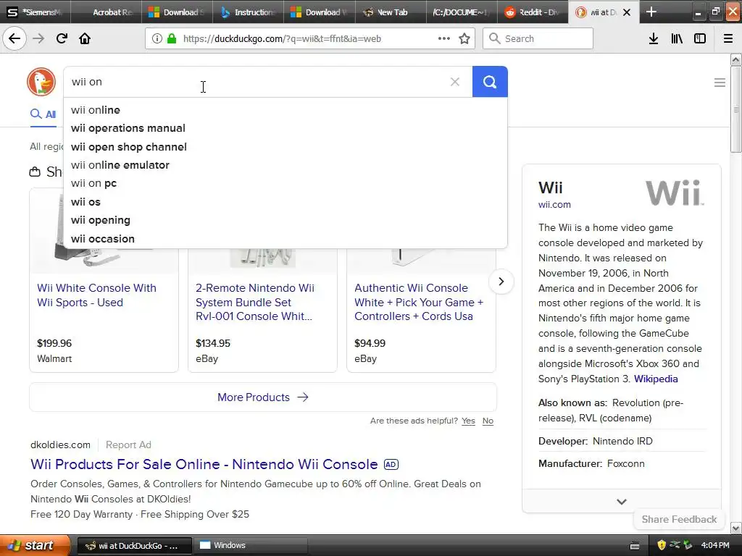Screen dimensions: 742x556
Task: Open the Library bookshelf icon
Action: [677, 39]
